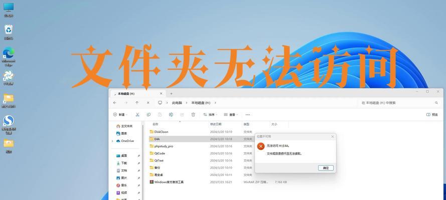Expand chevron between monitor icon and 此电脑

coord(168,103)
